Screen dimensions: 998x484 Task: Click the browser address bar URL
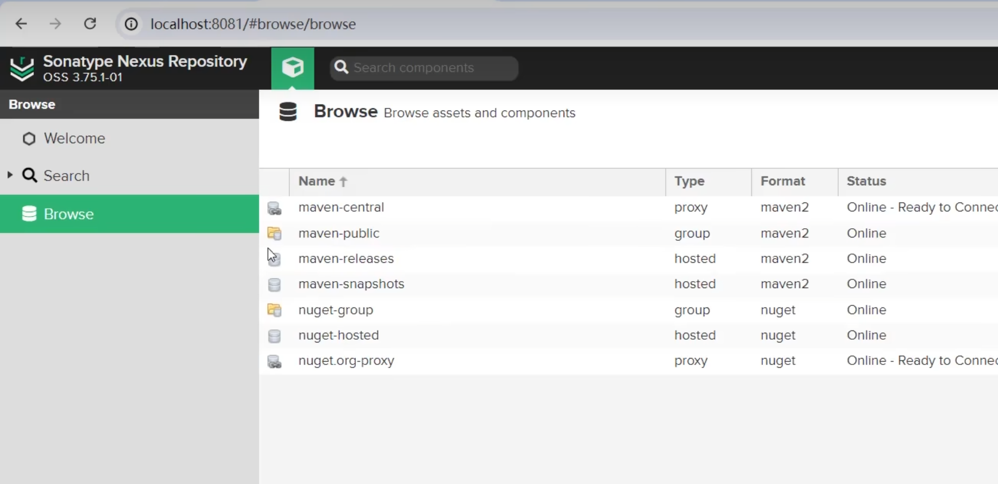[x=253, y=24]
